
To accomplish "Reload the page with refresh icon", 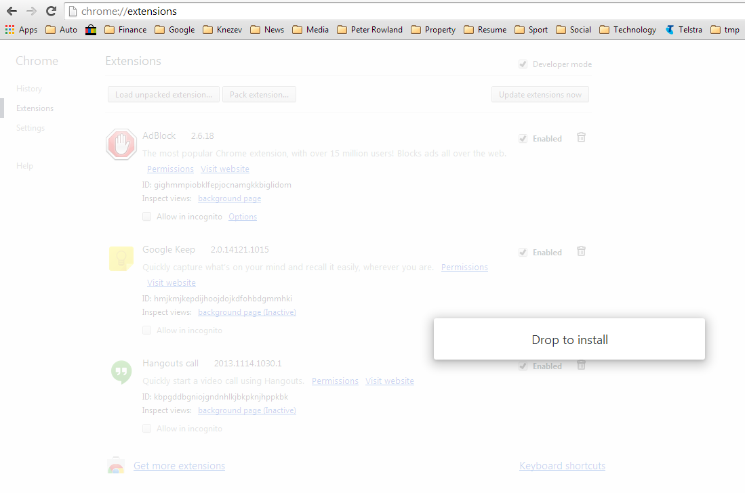I will [x=52, y=11].
